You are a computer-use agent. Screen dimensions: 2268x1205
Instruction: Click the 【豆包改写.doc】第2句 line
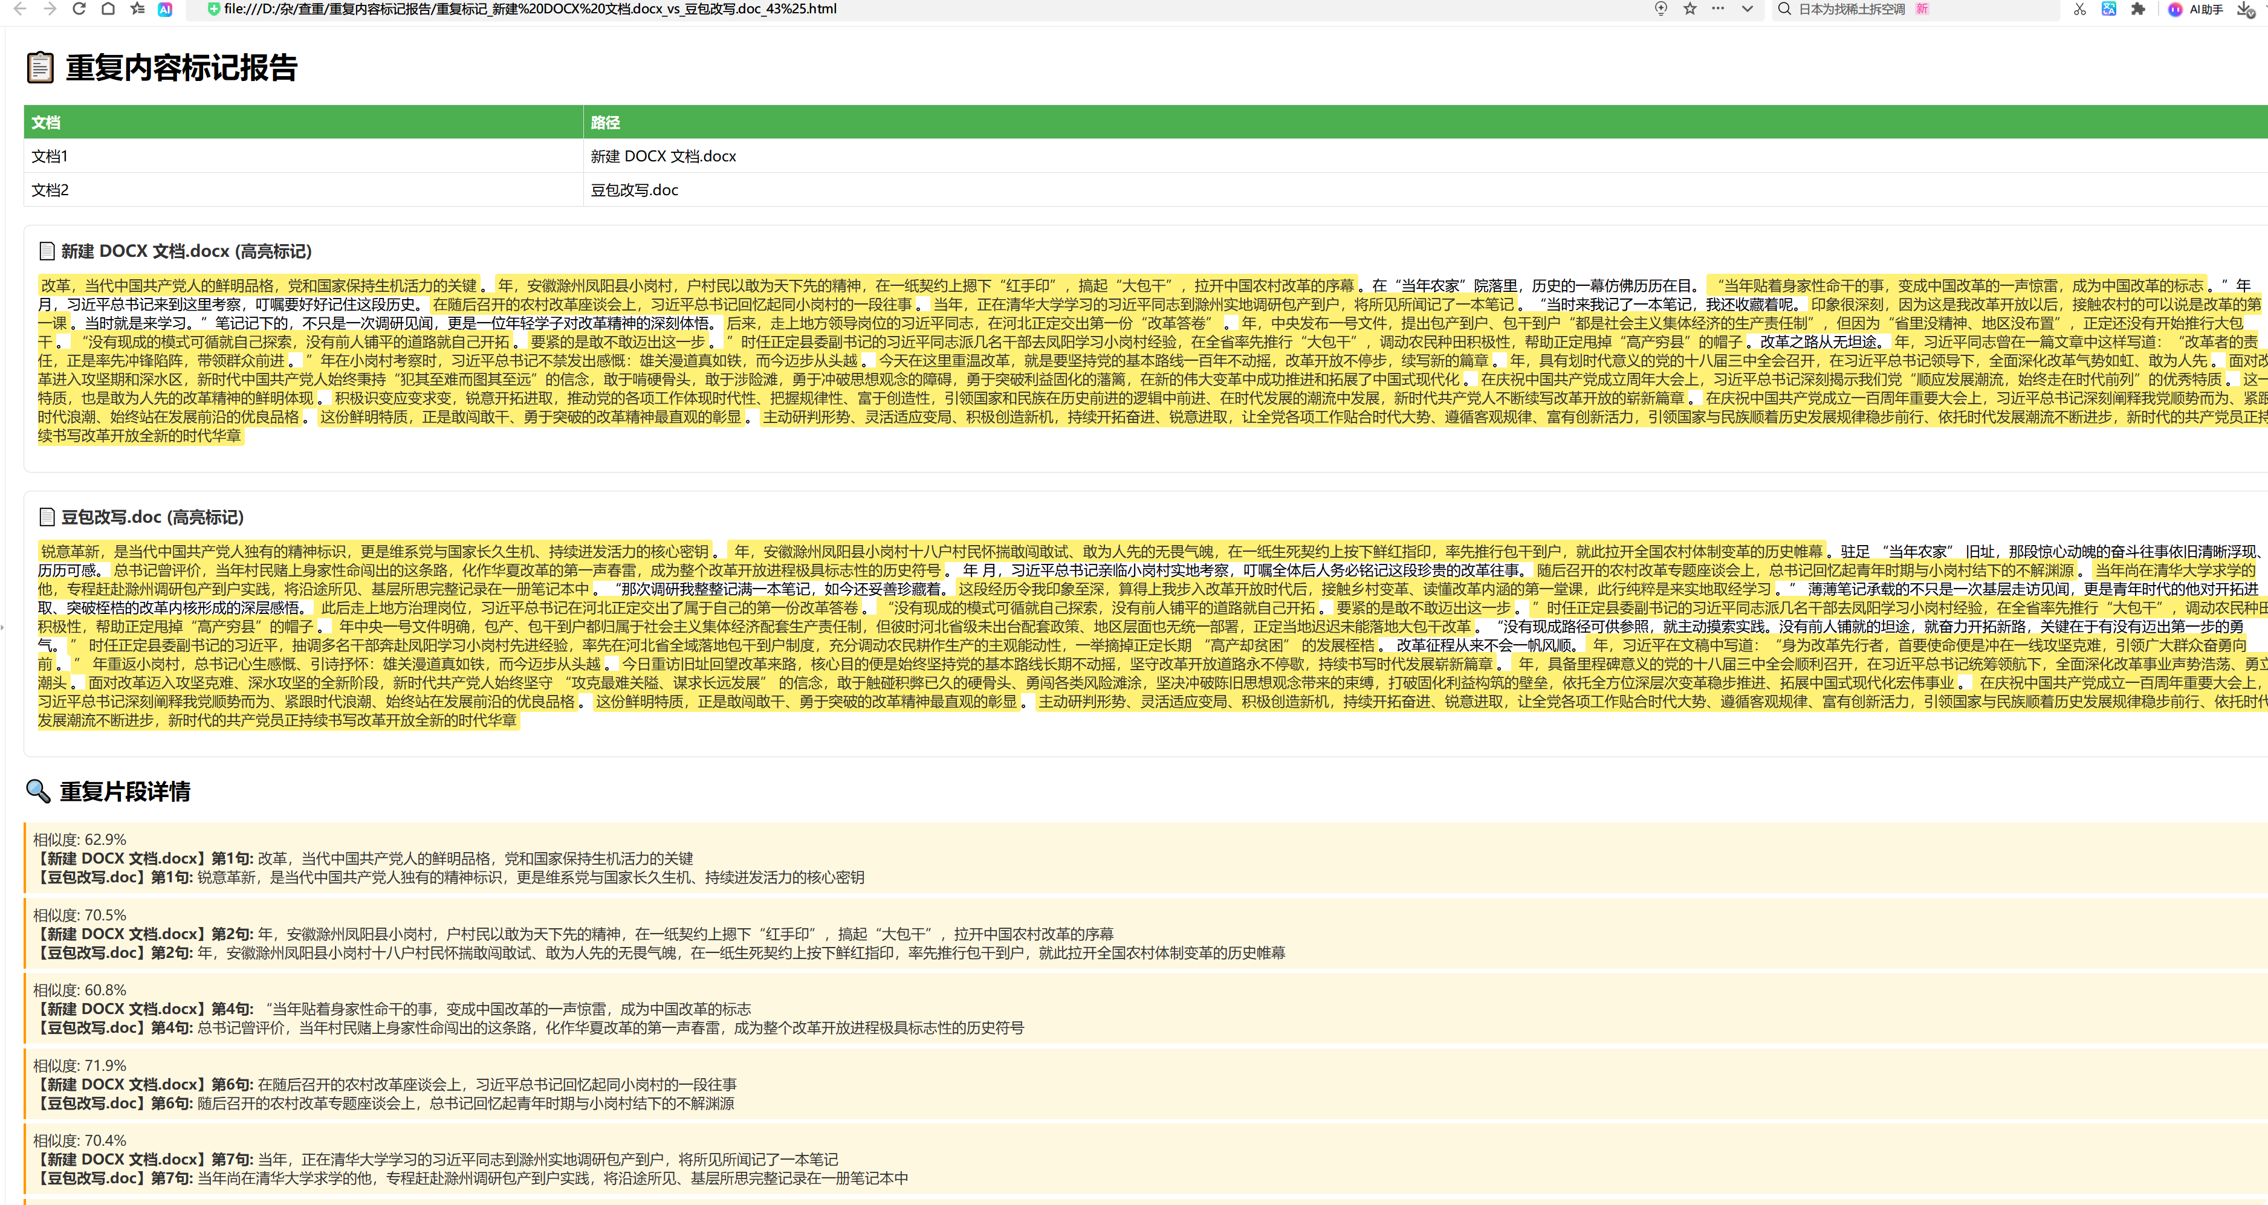coord(658,952)
